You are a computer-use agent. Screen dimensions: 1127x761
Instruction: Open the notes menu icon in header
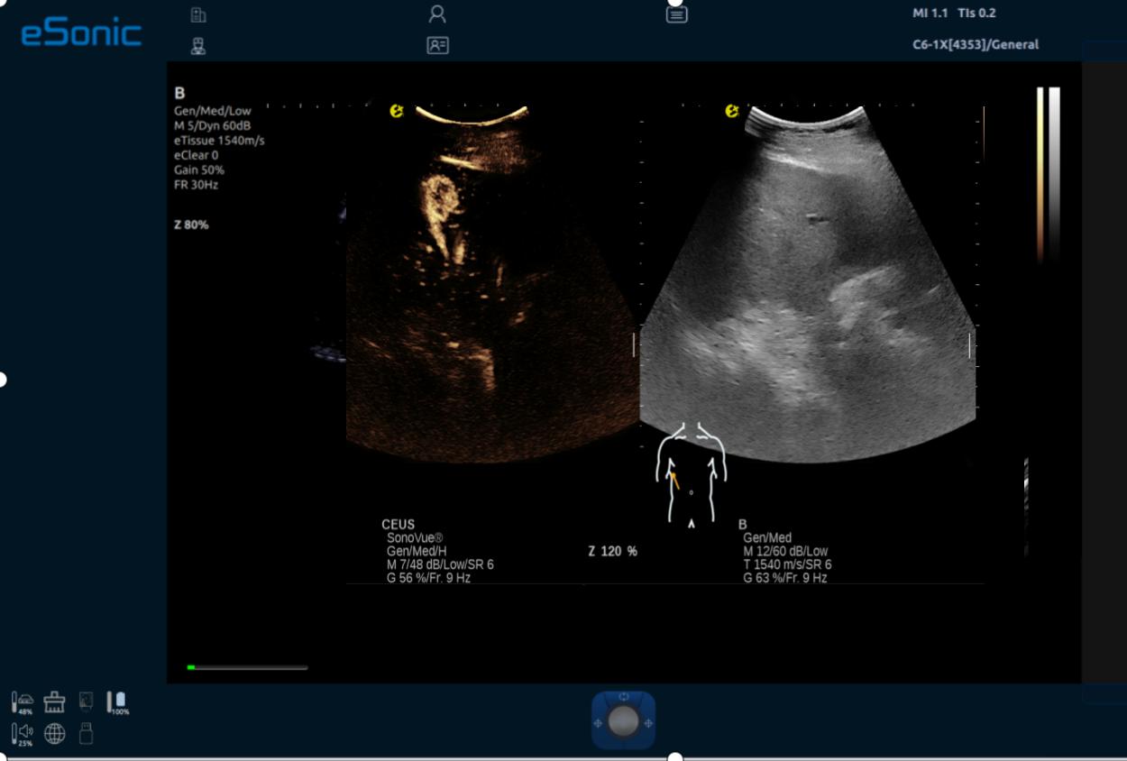point(676,14)
